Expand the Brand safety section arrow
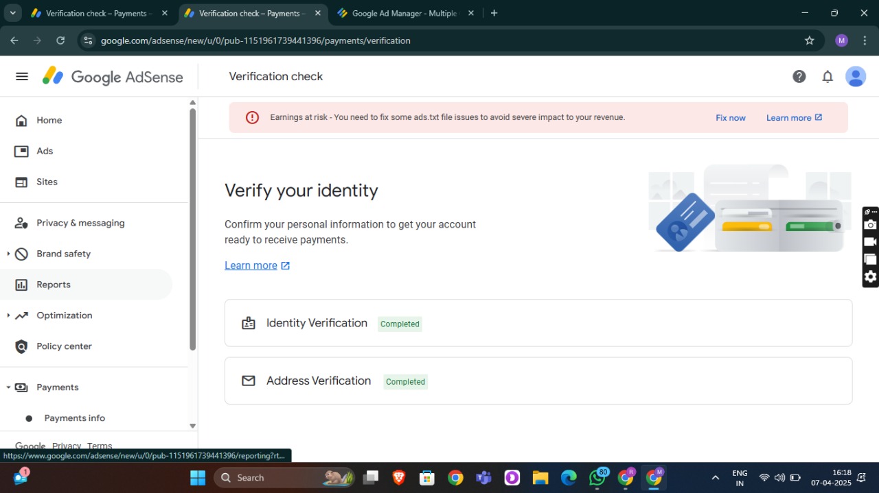This screenshot has width=879, height=493. (x=8, y=254)
